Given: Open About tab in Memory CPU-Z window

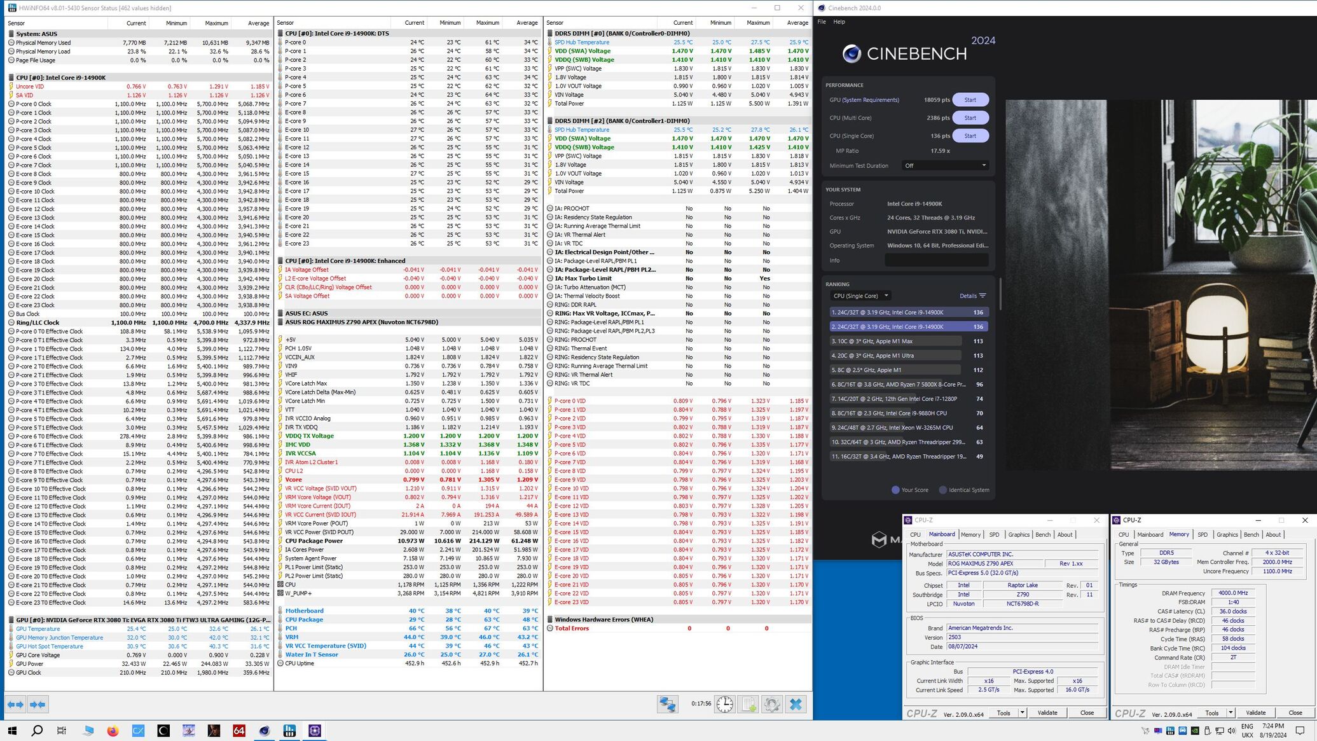Looking at the screenshot, I should click(1273, 535).
